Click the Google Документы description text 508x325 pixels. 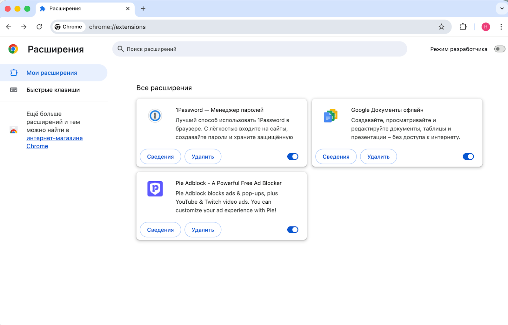click(x=405, y=129)
